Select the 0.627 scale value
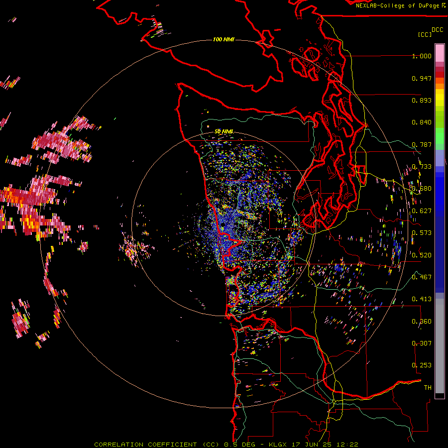Image resolution: width=448 pixels, height=448 pixels. 422,211
